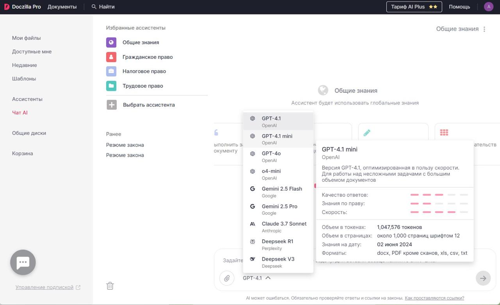Open Недавние section
The image size is (500, 305).
pos(25,65)
